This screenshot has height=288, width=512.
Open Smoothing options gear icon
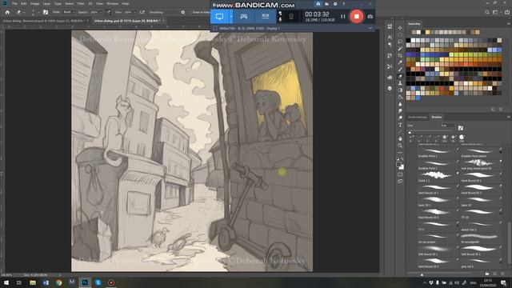[183, 12]
